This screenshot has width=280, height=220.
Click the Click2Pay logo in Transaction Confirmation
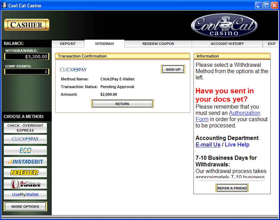click(x=73, y=70)
